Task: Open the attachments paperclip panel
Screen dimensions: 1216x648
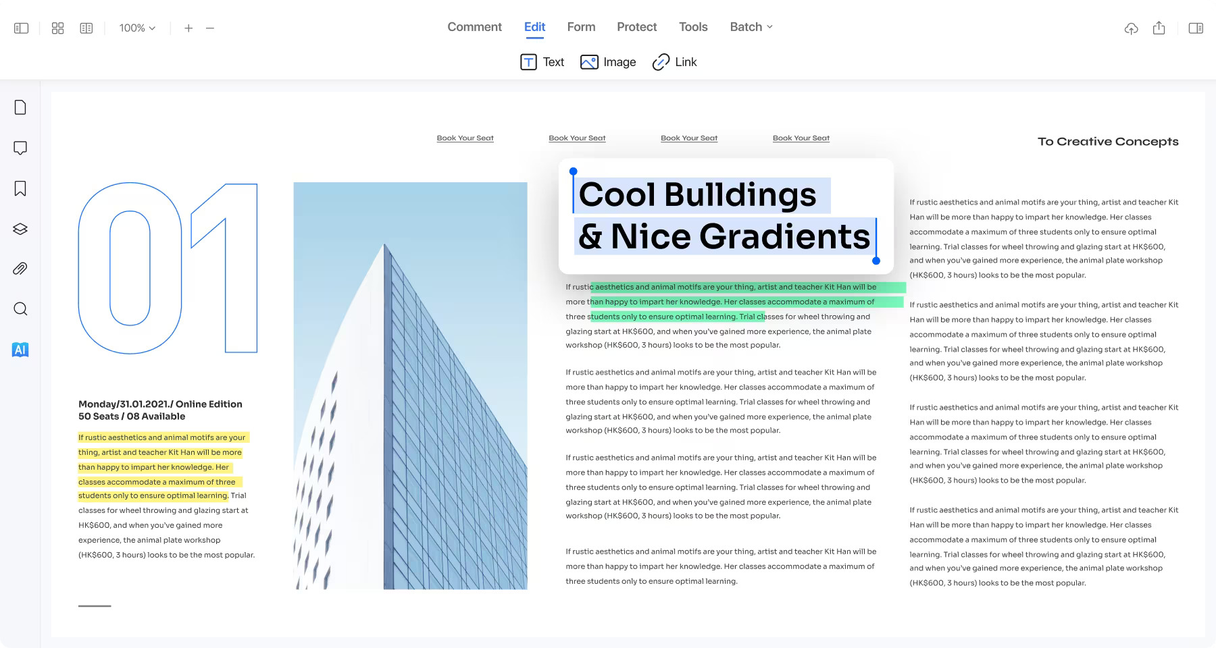Action: 20,269
